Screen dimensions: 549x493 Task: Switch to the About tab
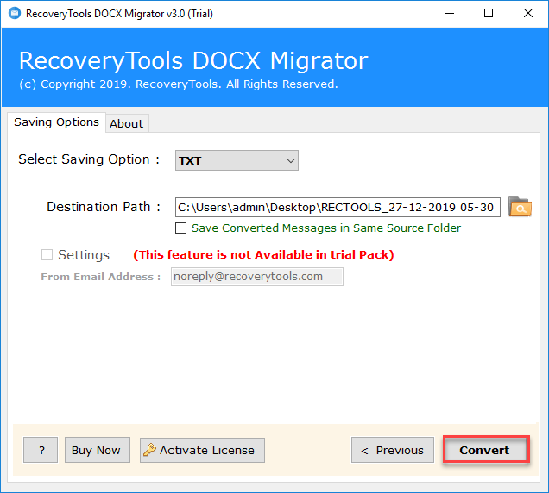tap(126, 123)
